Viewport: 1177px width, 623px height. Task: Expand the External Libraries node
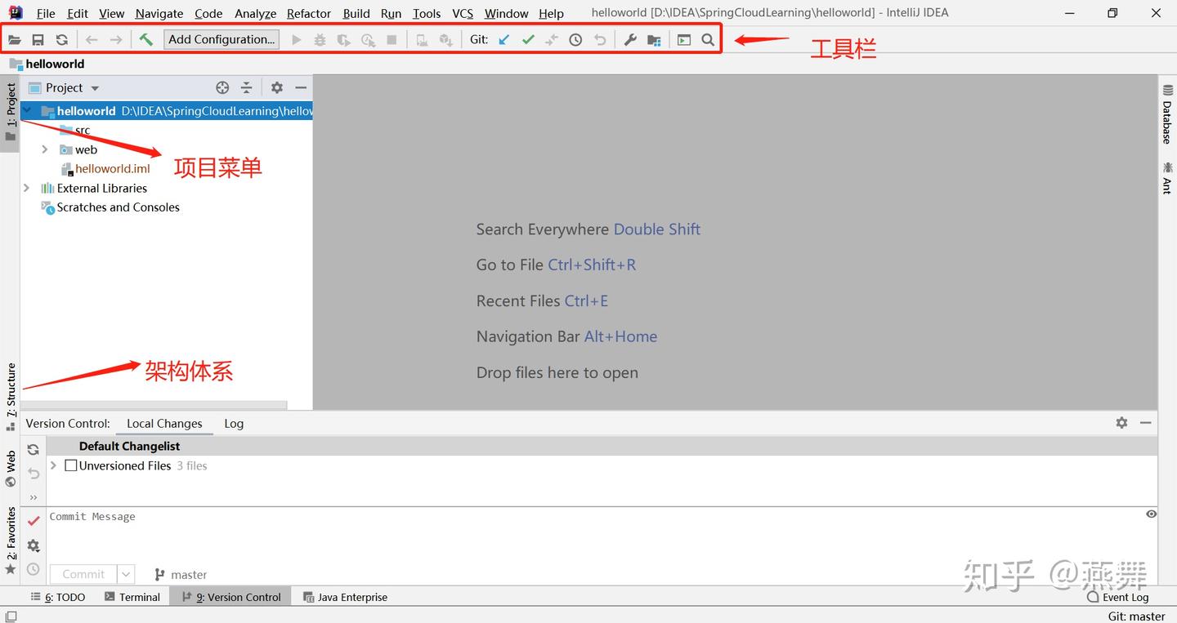(x=26, y=188)
